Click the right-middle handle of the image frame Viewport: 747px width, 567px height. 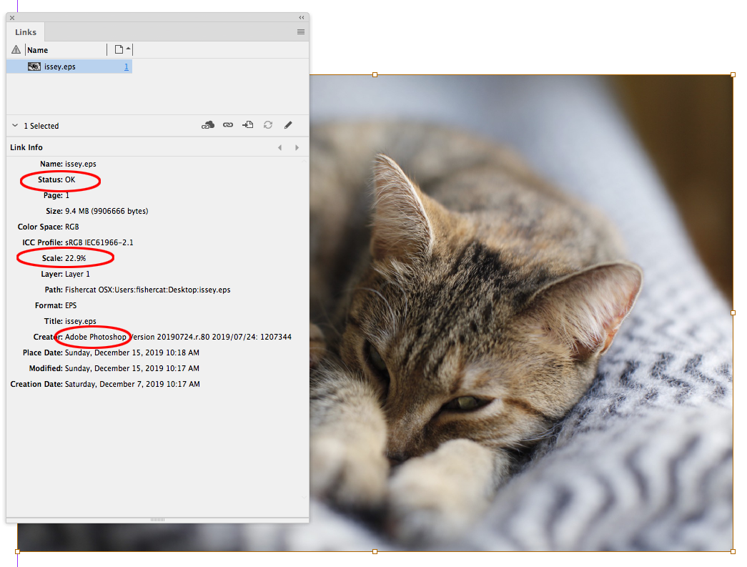733,313
